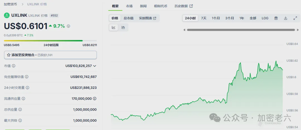301x130 pixels.
Task: Click 9.7% price change text
Action: (x=59, y=26)
